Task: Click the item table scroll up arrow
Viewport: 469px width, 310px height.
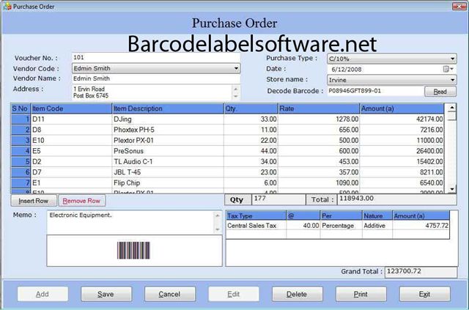Action: (x=451, y=108)
